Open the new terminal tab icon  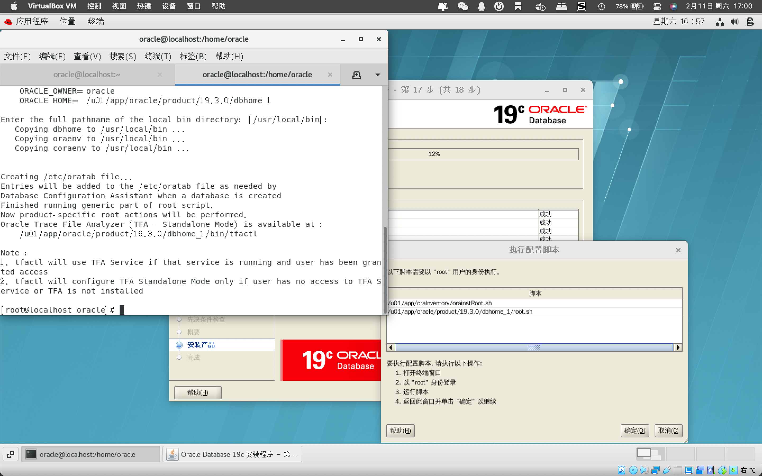(356, 75)
